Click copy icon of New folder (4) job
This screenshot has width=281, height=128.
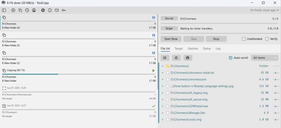pyautogui.click(x=4, y=18)
